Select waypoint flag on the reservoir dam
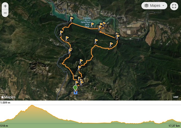 coord(72,19)
